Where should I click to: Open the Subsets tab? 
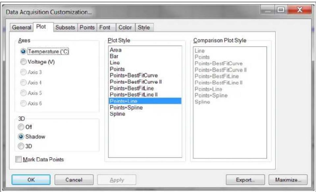(x=65, y=27)
